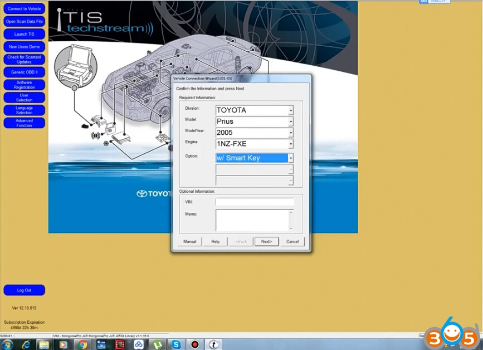
Task: Open Skype from the taskbar
Action: [x=176, y=344]
